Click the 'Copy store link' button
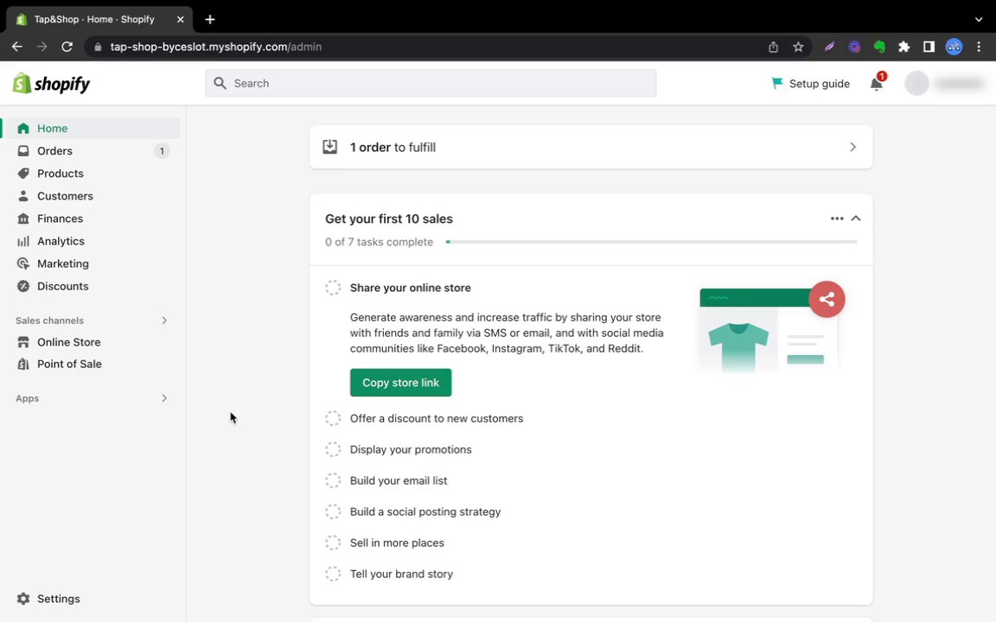 (400, 383)
